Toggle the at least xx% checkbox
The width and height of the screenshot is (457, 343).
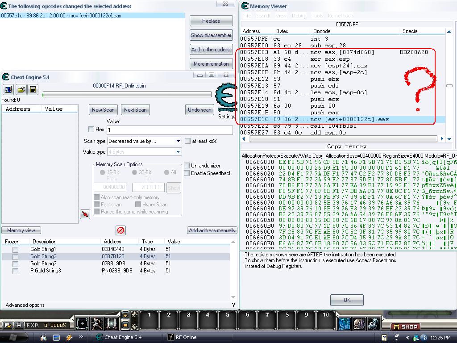188,141
